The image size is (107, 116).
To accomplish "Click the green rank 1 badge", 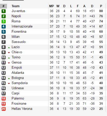I will (x=4, y=11).
